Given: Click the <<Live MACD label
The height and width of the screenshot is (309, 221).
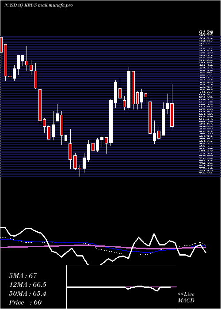Looking at the screenshot, I should (186, 297).
